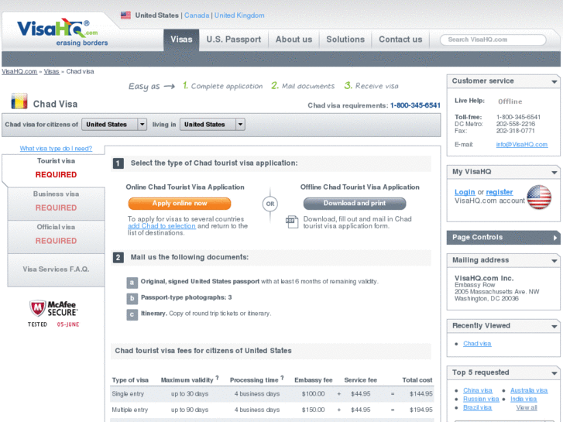Click the register link

point(499,192)
